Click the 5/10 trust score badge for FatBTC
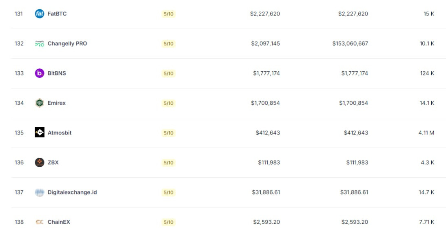Image resolution: width=446 pixels, height=234 pixels. point(169,14)
